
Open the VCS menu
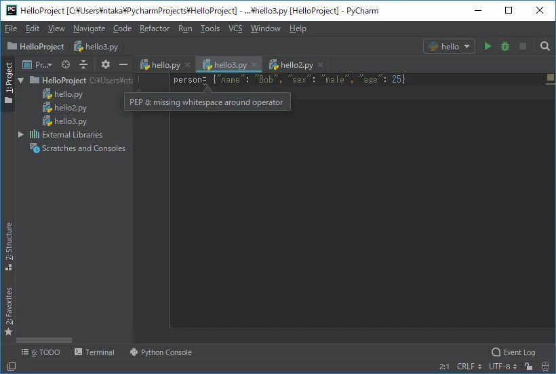click(x=235, y=28)
